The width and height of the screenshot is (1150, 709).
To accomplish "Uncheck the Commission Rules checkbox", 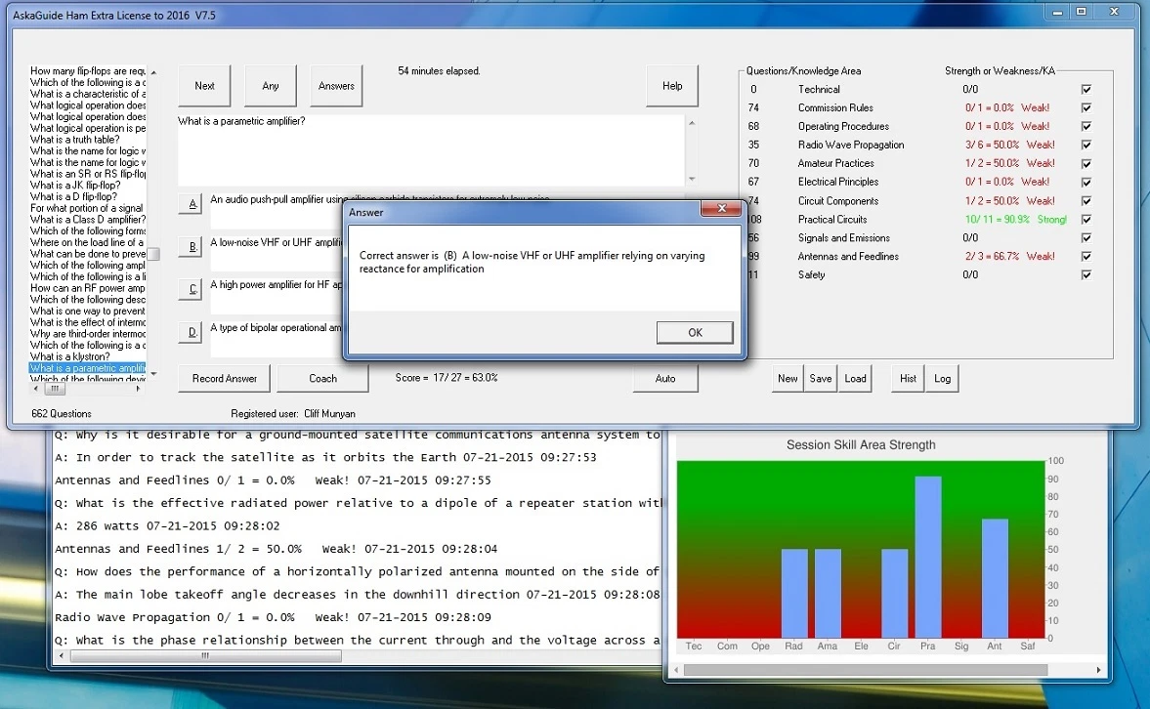I will [x=1086, y=108].
